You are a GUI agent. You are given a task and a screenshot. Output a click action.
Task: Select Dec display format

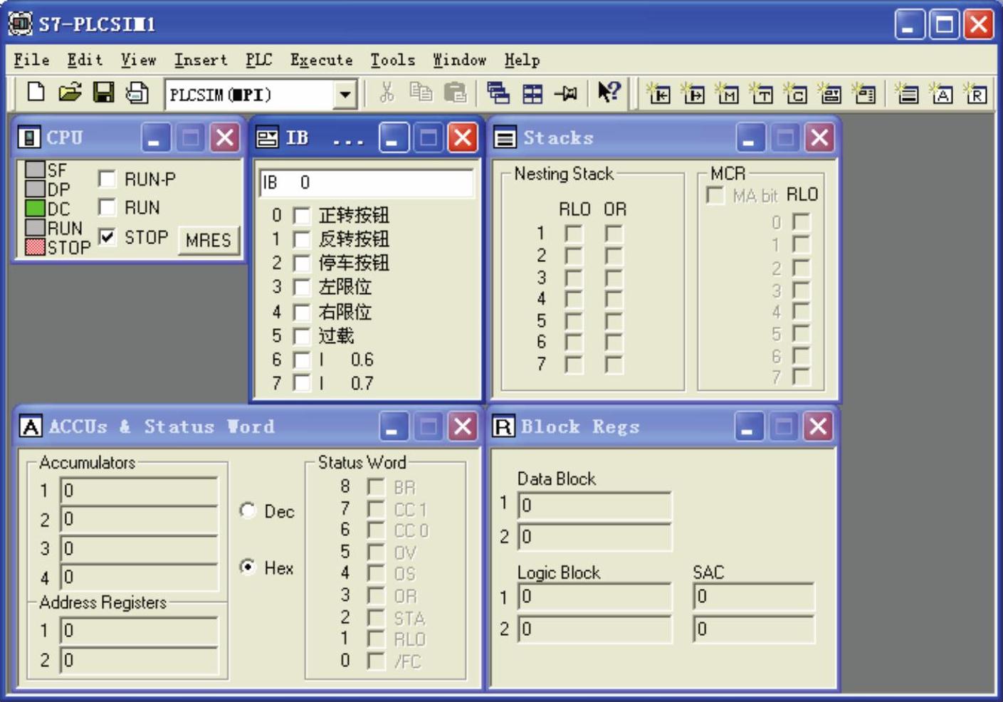pos(248,510)
